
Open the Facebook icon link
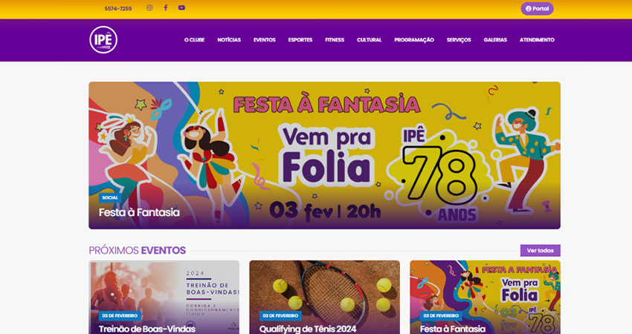point(166,7)
